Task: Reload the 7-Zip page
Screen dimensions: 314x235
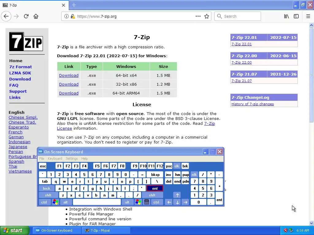Action: tap(26, 17)
